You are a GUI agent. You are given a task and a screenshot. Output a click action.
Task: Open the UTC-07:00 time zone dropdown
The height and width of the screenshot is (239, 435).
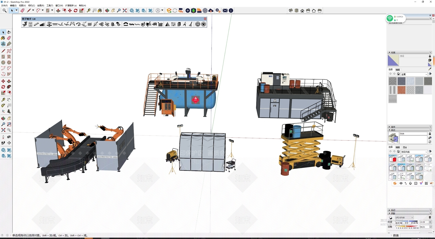coord(404,218)
